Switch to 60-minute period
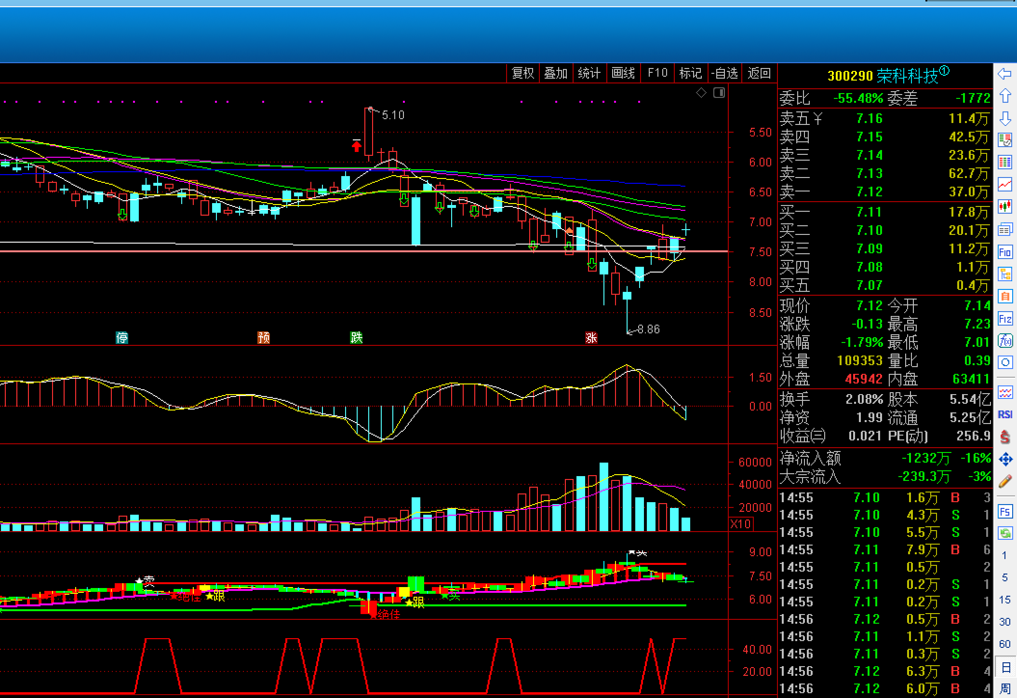 point(1005,644)
